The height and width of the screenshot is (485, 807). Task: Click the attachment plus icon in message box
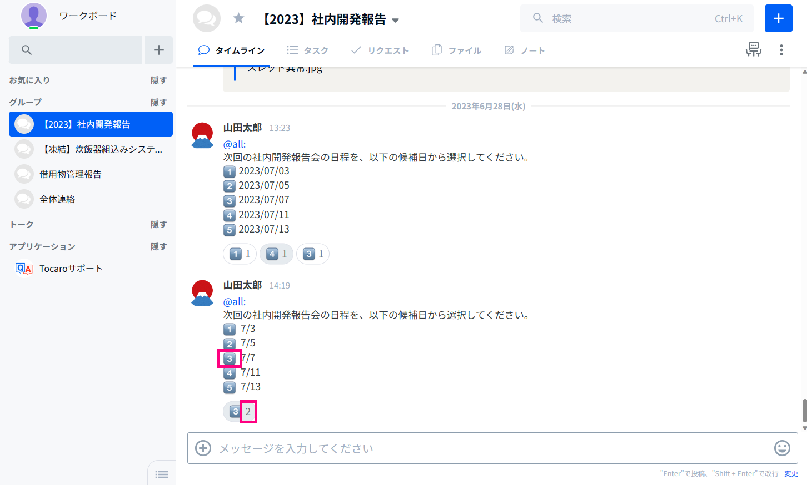[203, 448]
